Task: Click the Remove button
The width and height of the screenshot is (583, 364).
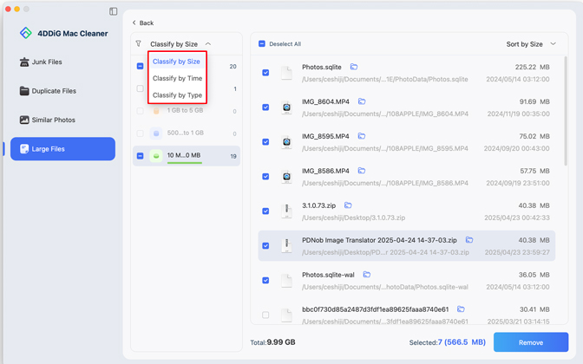Action: click(531, 342)
